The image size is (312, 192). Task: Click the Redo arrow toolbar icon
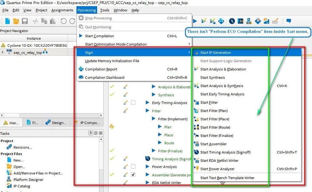pyautogui.click(x=72, y=21)
